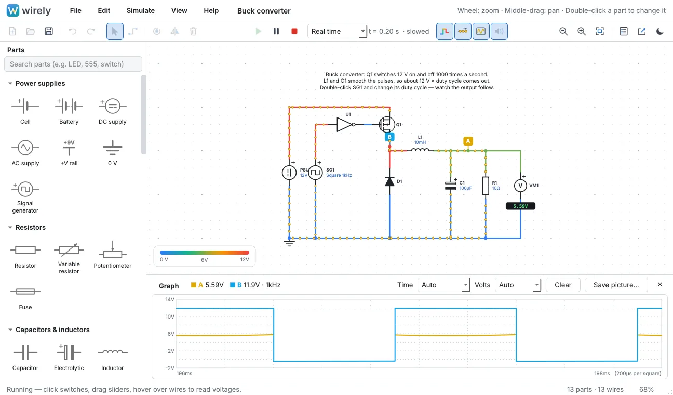The height and width of the screenshot is (395, 673).
Task: Zoom out with the magnifier minus icon
Action: tap(563, 31)
